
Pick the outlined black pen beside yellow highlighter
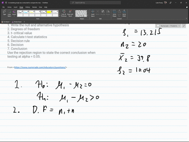tap(44, 12)
